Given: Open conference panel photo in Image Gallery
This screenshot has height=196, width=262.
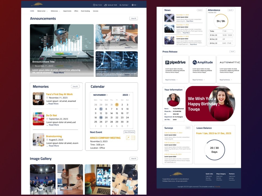Looking at the screenshot, I should (43, 179).
